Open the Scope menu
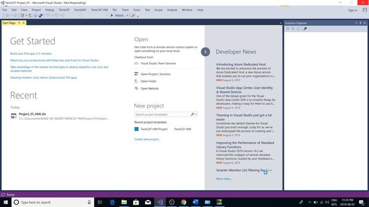 click(159, 10)
